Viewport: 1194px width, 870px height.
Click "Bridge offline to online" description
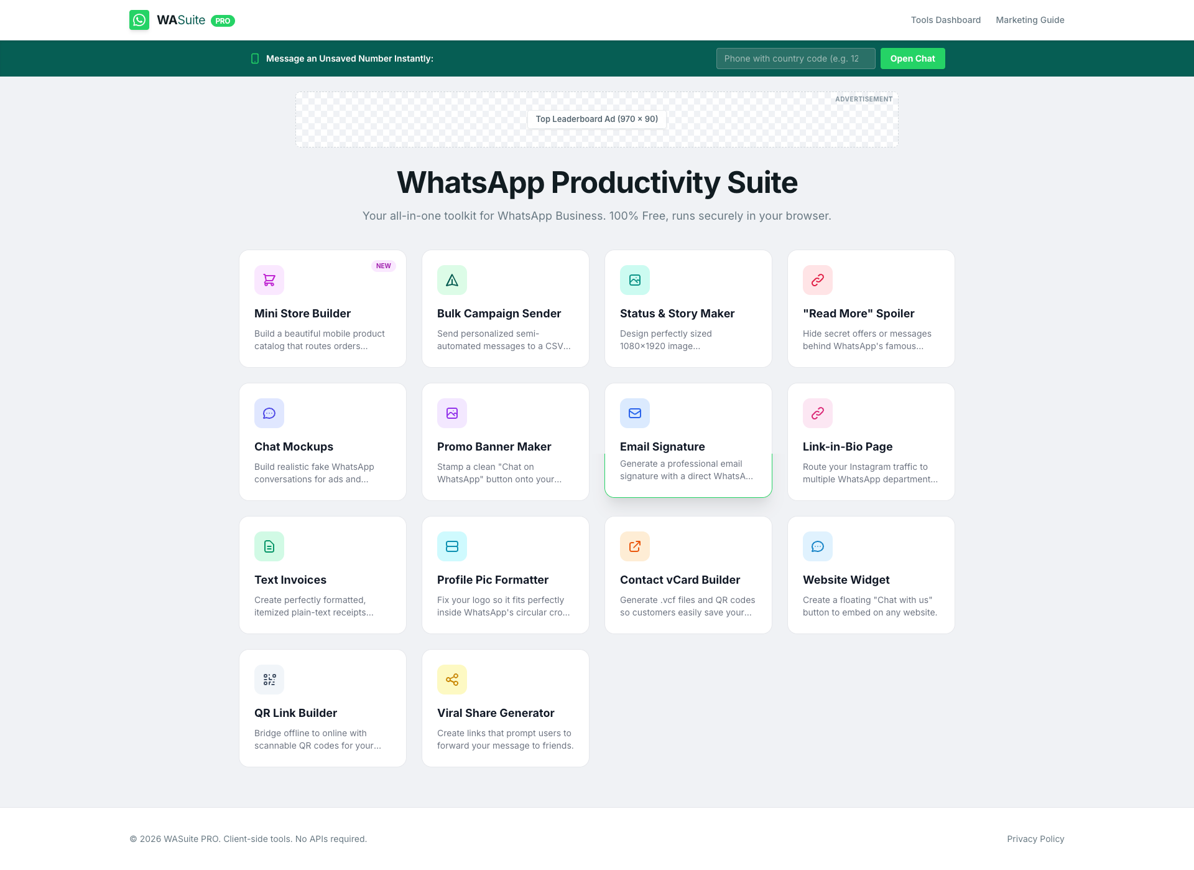(x=318, y=739)
